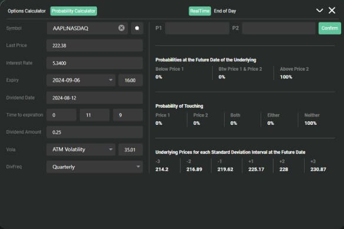Image resolution: width=344 pixels, height=229 pixels.
Task: Switch to End of Day mode
Action: [x=225, y=11]
